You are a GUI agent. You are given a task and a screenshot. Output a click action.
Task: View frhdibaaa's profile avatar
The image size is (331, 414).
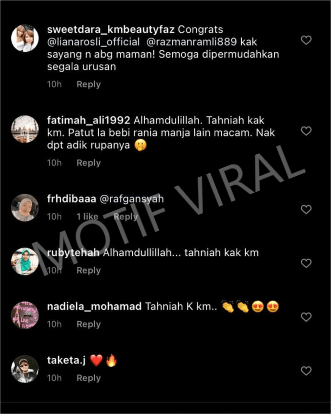coord(25,207)
